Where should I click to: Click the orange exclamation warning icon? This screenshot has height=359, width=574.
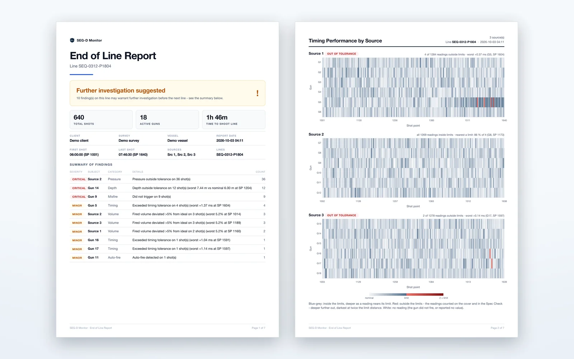pyautogui.click(x=257, y=93)
